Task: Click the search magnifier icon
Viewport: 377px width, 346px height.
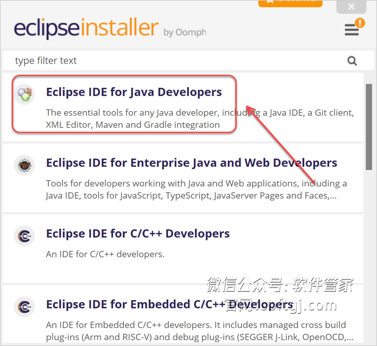Action: (352, 61)
